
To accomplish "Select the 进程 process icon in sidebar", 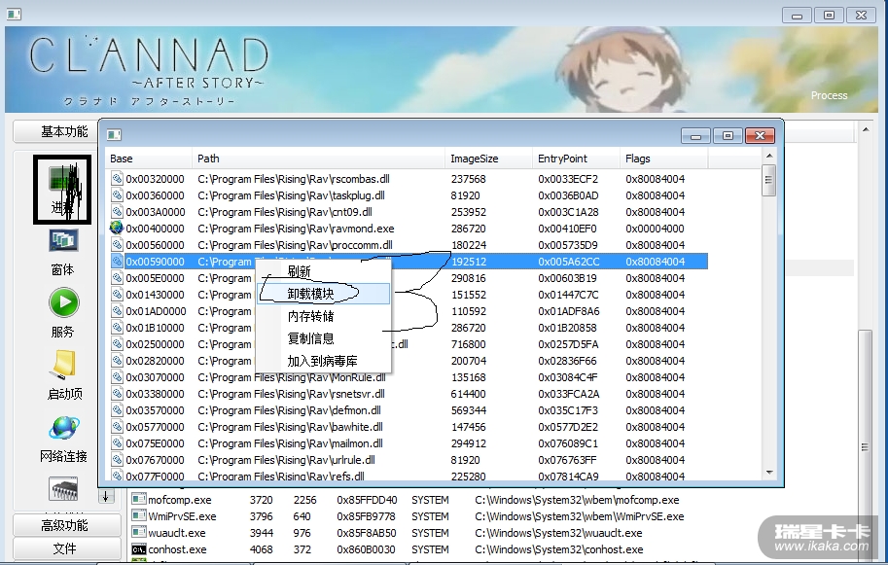I will click(x=62, y=190).
